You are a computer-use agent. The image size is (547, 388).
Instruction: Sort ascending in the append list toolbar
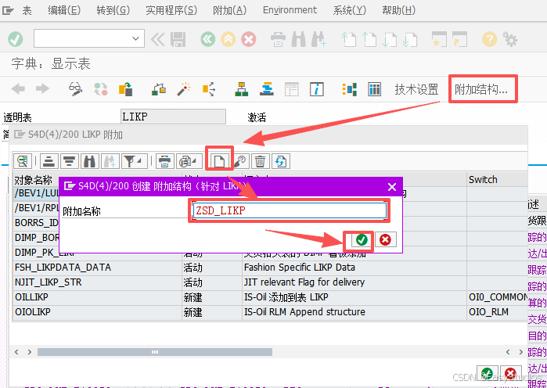point(49,161)
